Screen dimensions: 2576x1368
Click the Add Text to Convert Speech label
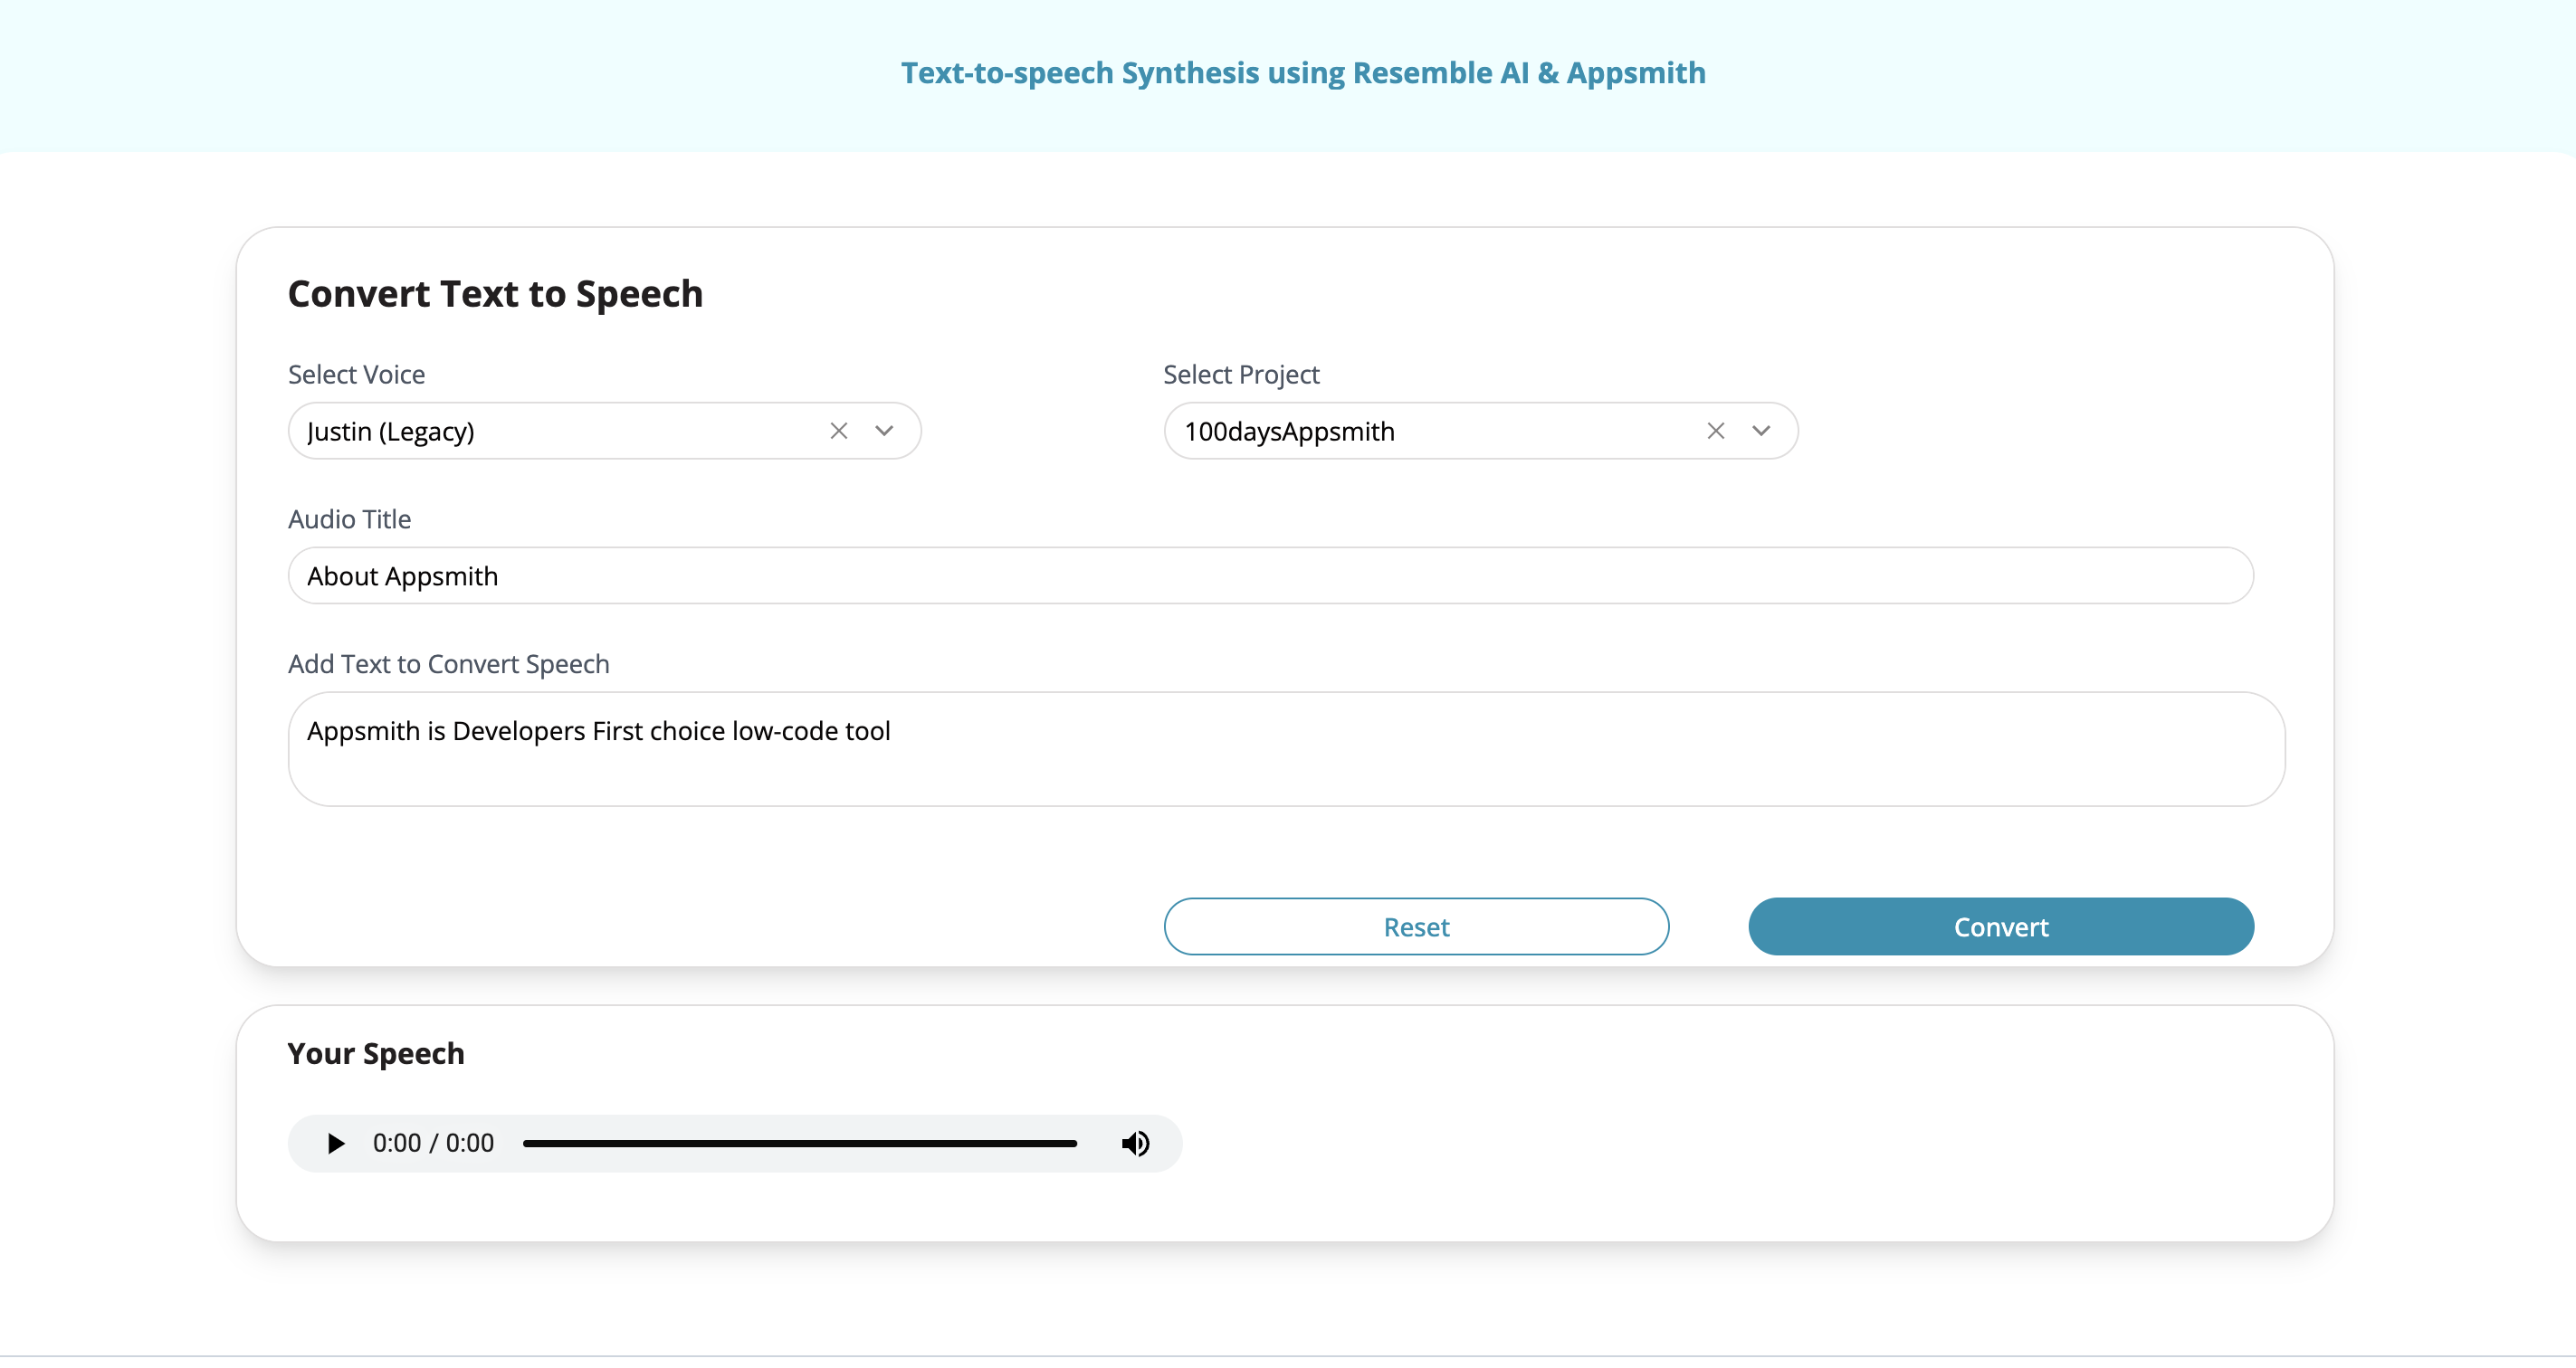click(x=448, y=664)
